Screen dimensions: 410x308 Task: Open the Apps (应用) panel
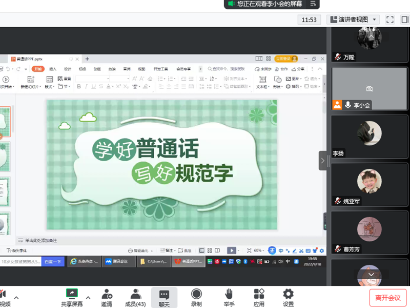click(259, 297)
